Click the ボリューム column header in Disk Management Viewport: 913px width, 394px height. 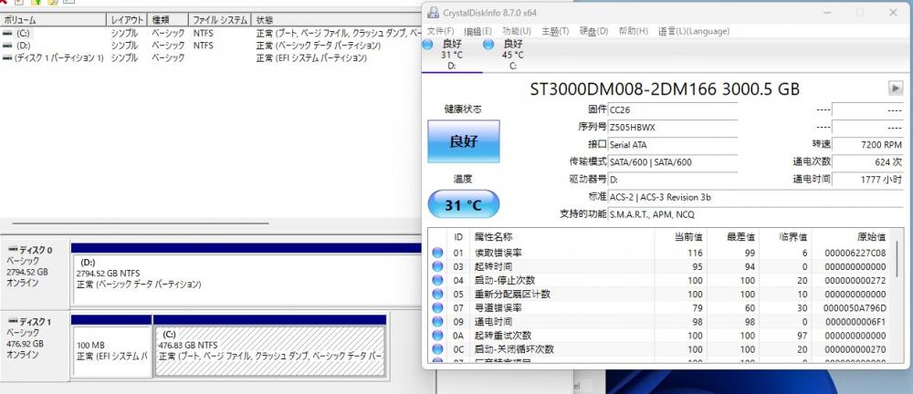tap(54, 20)
